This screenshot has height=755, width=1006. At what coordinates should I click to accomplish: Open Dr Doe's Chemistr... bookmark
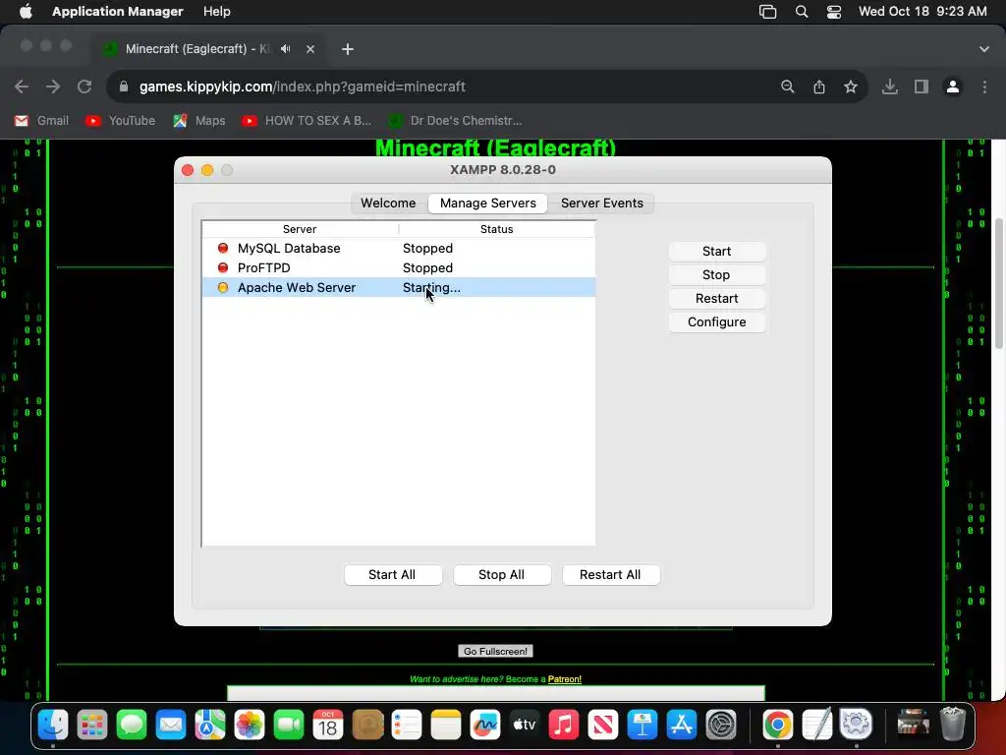456,121
